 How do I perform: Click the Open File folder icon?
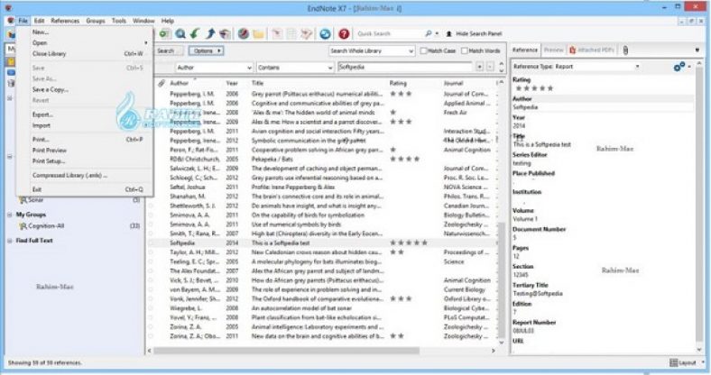[258, 34]
